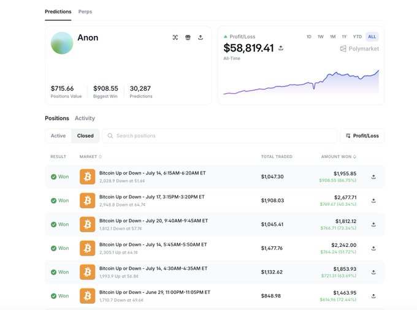Share the June 29 11:00PM-11:05PM position
Screen dimensions: 417x310
point(373,296)
